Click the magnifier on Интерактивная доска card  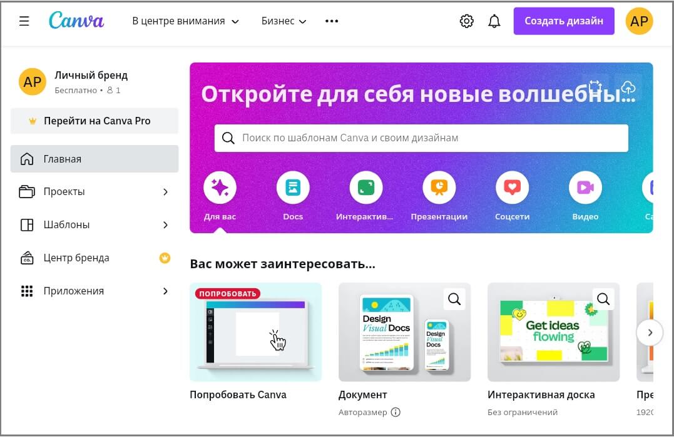pos(603,299)
